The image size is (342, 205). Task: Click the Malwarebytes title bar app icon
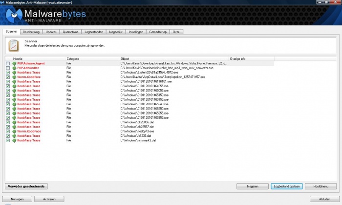[2, 2]
